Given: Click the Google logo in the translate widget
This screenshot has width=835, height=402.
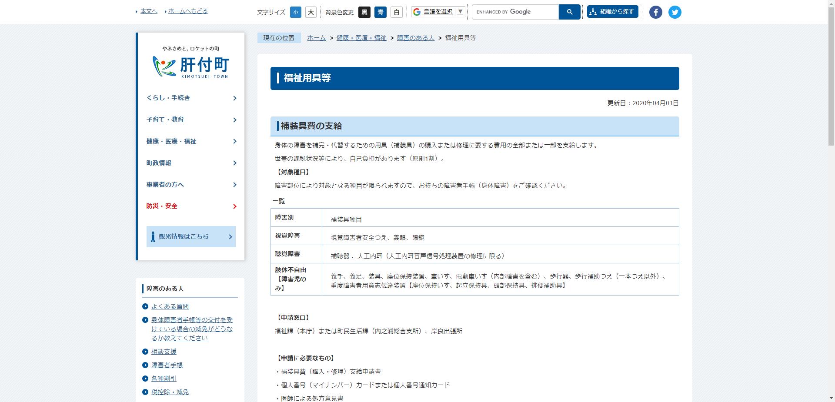Looking at the screenshot, I should (416, 11).
